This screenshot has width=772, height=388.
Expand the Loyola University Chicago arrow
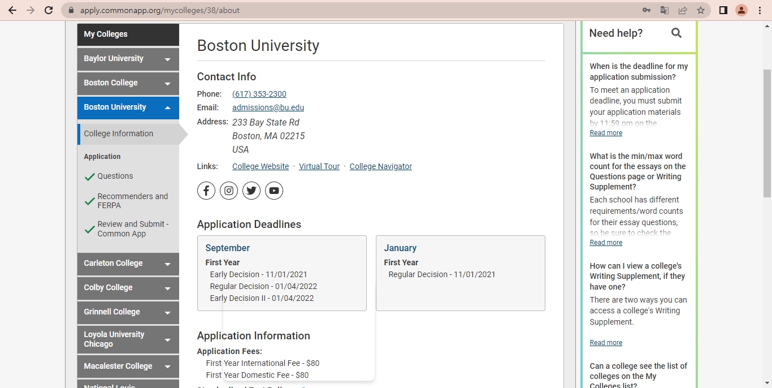[x=167, y=340]
